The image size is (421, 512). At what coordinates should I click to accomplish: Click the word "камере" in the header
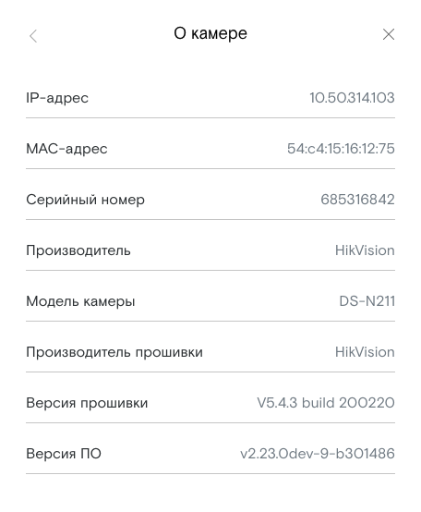[219, 33]
